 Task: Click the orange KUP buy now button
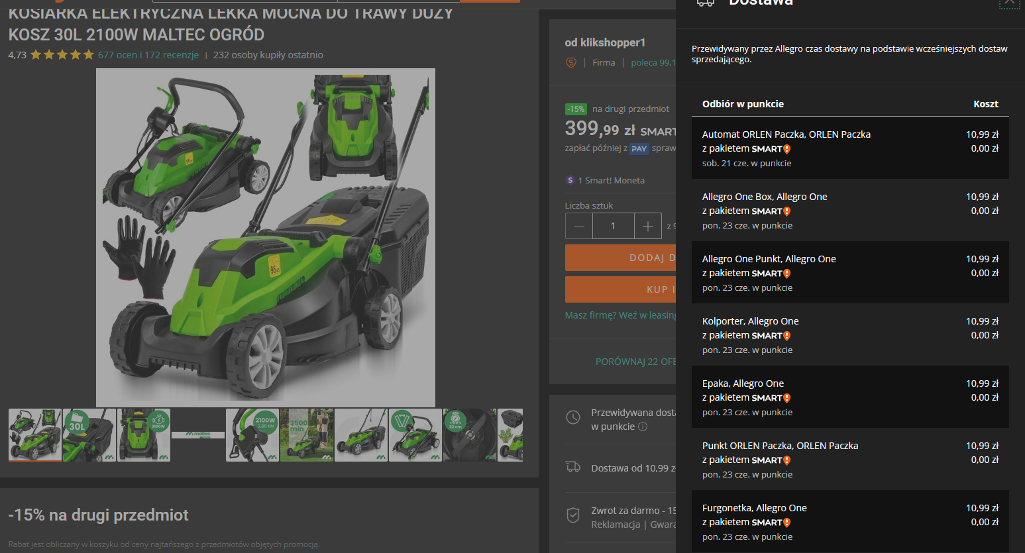[621, 289]
